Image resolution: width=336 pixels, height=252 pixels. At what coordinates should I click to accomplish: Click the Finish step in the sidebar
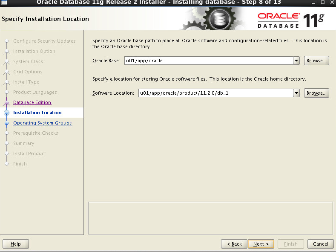coord(20,164)
